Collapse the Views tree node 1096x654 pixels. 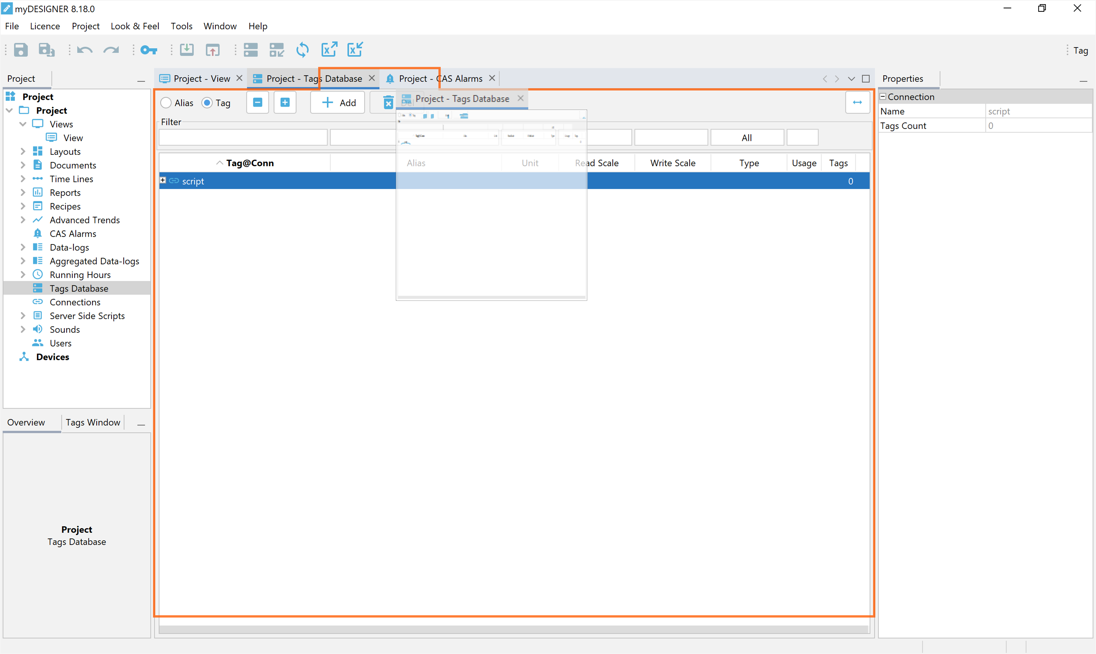coord(23,124)
